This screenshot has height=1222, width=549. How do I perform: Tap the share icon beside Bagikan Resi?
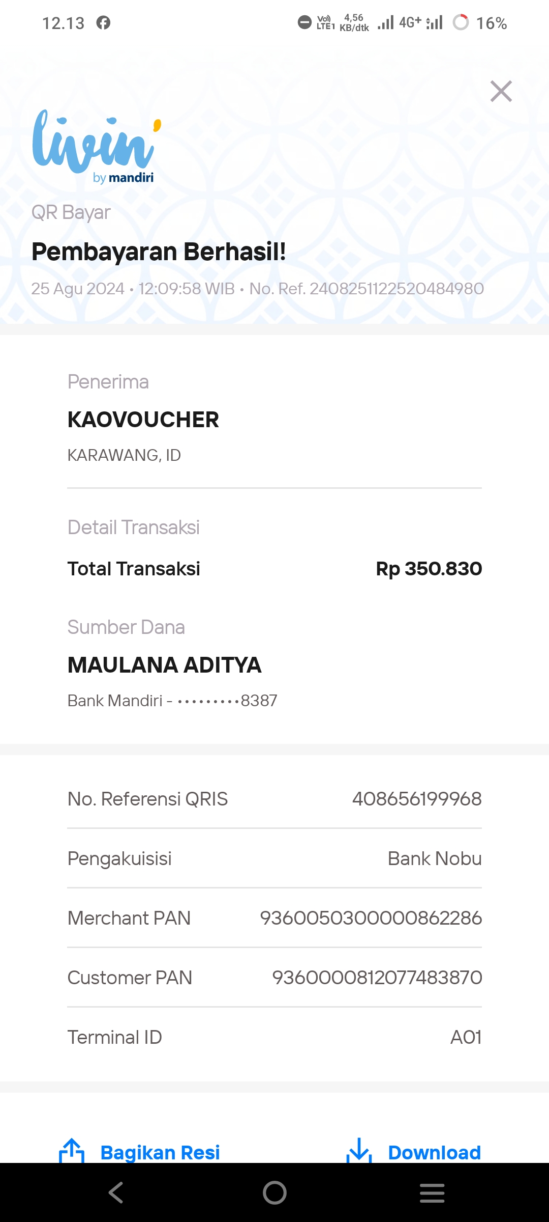click(x=72, y=1151)
